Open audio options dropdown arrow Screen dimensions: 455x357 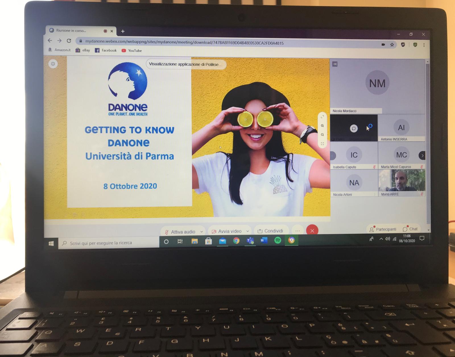[x=202, y=232]
